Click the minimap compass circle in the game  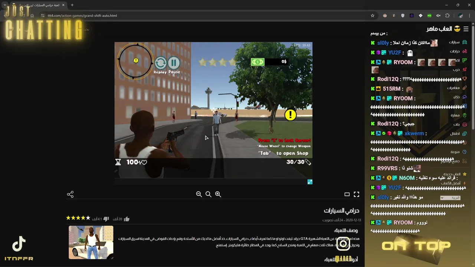coord(135,61)
